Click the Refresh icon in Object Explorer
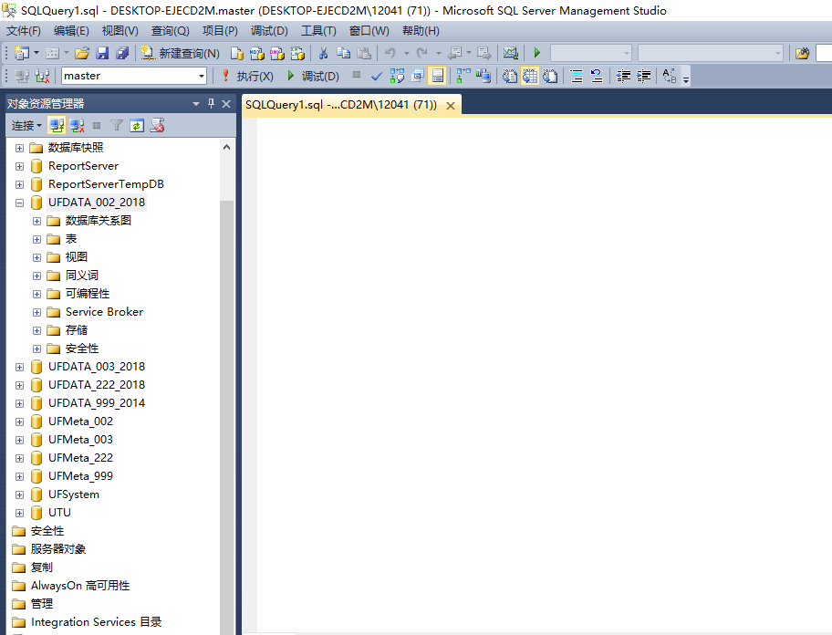 pyautogui.click(x=137, y=126)
